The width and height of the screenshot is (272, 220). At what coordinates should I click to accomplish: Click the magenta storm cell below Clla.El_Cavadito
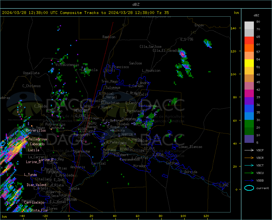point(183,54)
